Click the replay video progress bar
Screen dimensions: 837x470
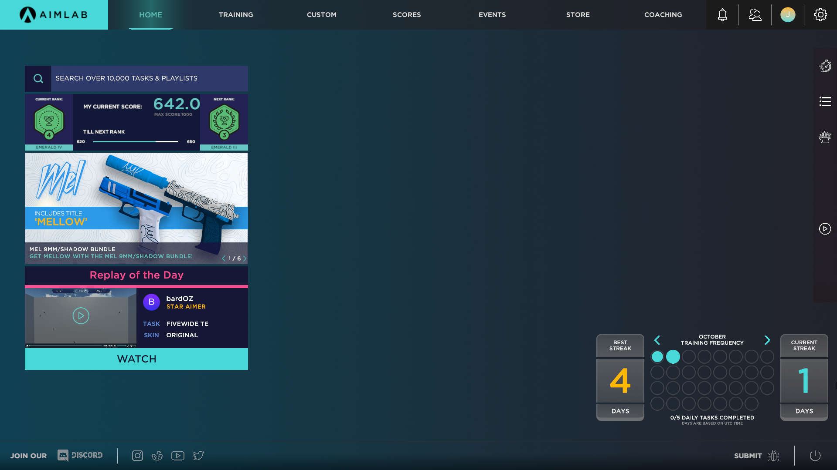(65, 346)
